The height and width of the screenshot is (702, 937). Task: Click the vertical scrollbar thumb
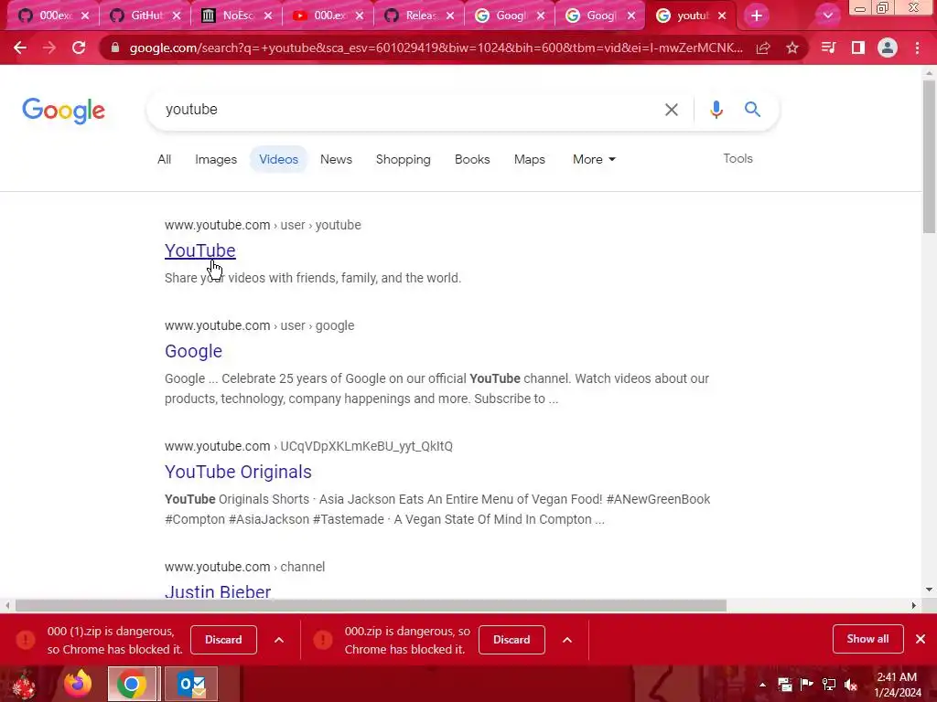[x=929, y=156]
